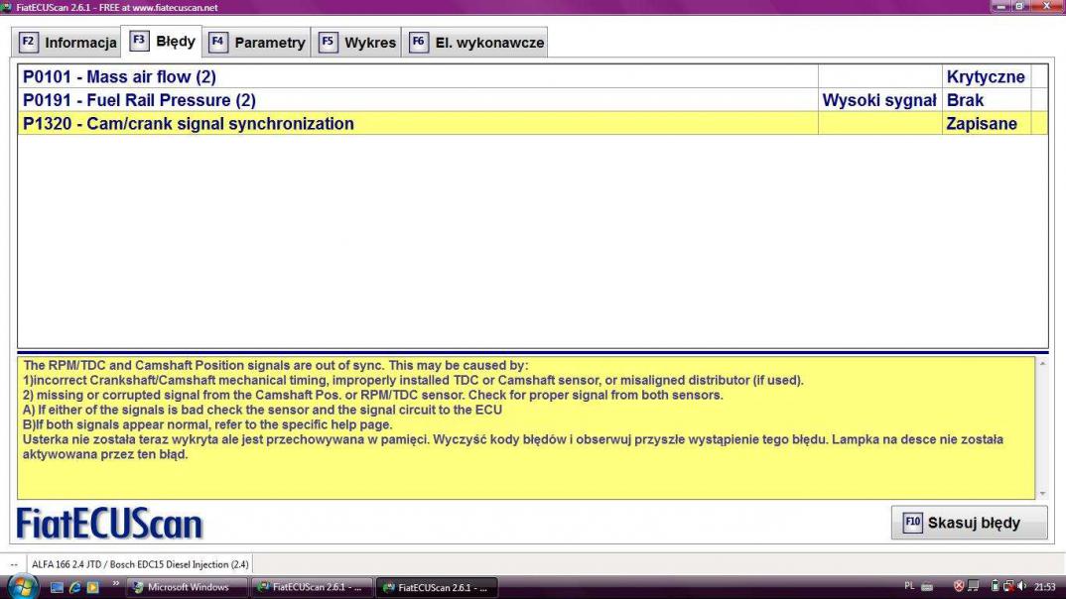Click the F10 key icon
This screenshot has height=599, width=1066.
[912, 523]
